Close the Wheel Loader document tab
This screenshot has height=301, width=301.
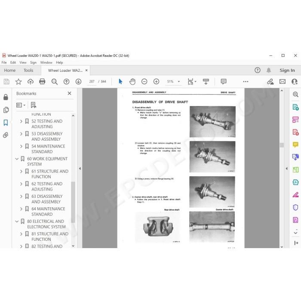(x=86, y=70)
